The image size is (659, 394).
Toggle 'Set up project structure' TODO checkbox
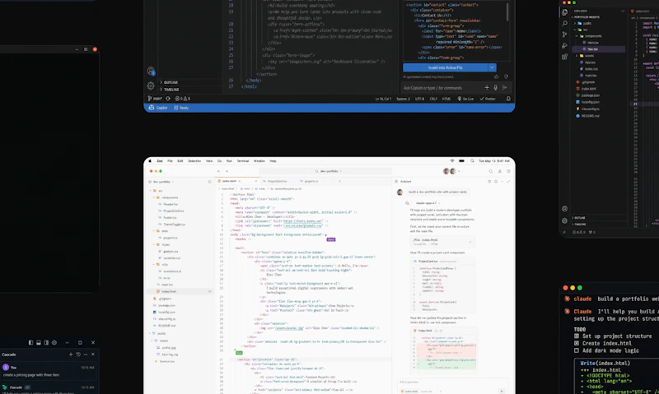[x=577, y=336]
